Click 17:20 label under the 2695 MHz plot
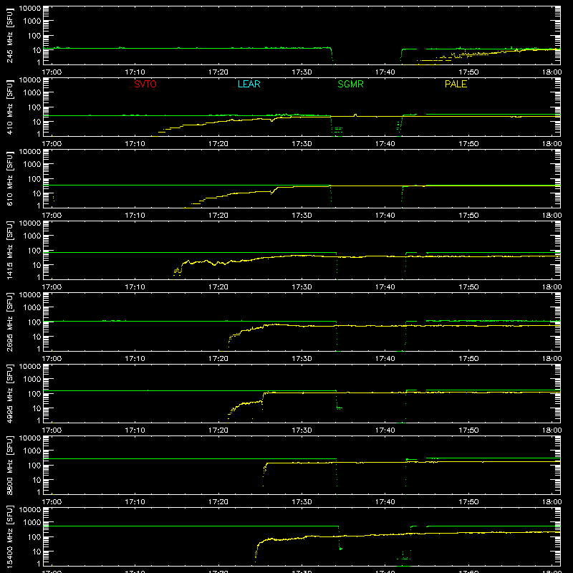573x573 pixels. tap(218, 359)
